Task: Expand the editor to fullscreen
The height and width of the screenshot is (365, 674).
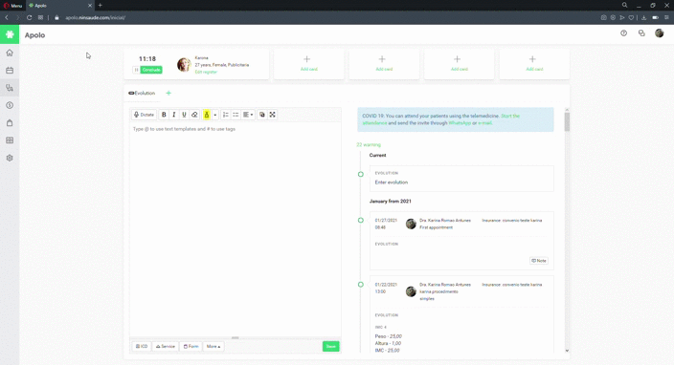Action: 273,115
